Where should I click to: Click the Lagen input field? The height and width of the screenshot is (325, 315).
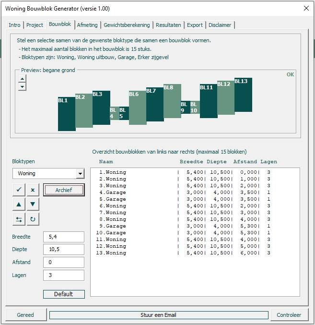click(x=64, y=275)
